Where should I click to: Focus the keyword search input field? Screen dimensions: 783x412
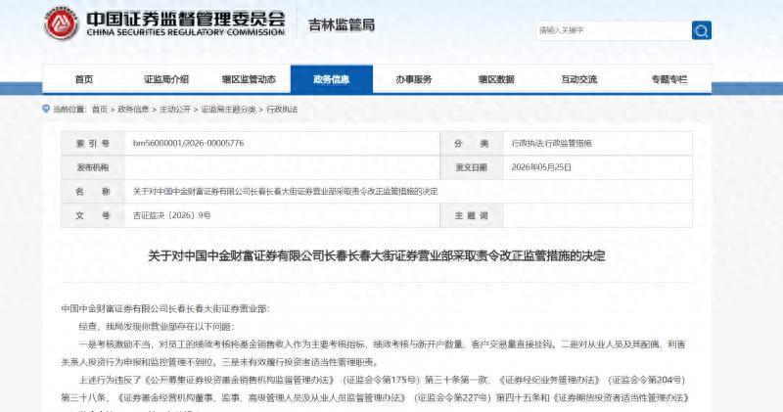coord(614,30)
